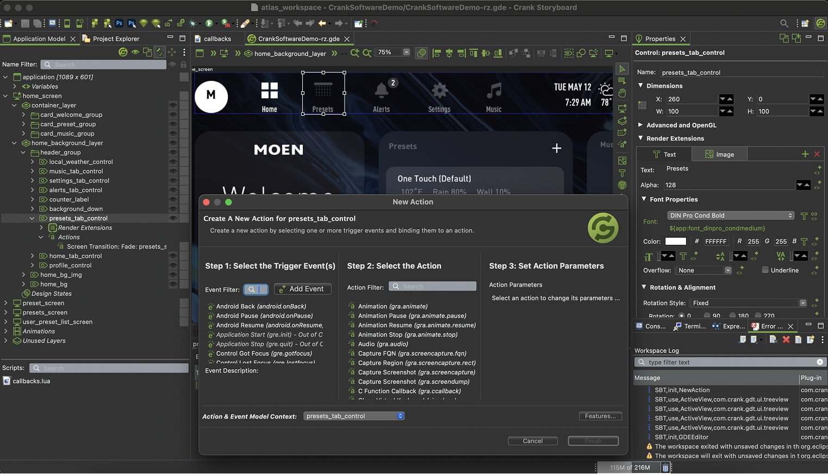Click the Run simulator green play icon
The width and height of the screenshot is (828, 474).
click(209, 23)
